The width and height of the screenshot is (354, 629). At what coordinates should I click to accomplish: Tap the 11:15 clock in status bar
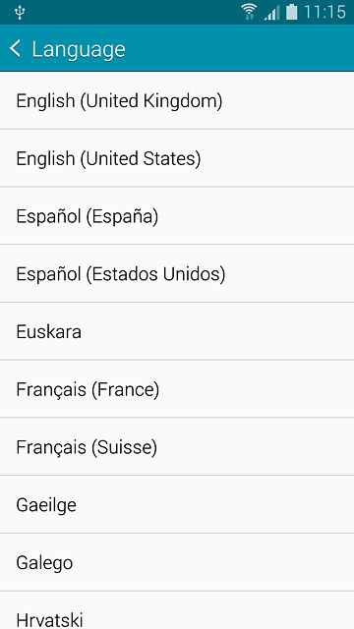click(324, 12)
